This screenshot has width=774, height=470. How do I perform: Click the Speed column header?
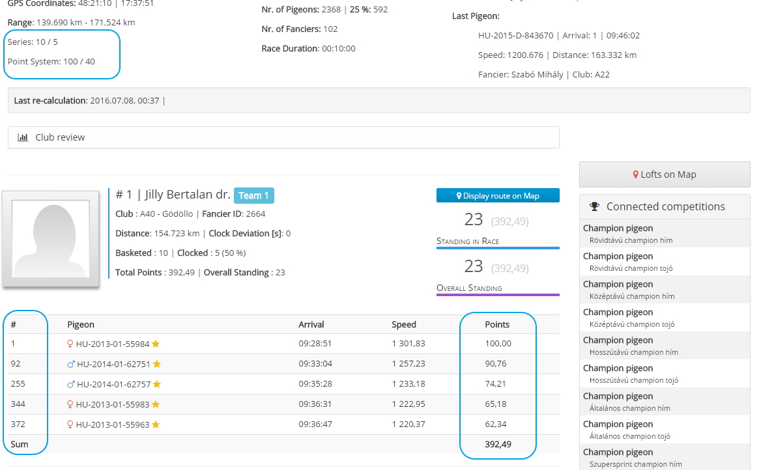point(404,324)
